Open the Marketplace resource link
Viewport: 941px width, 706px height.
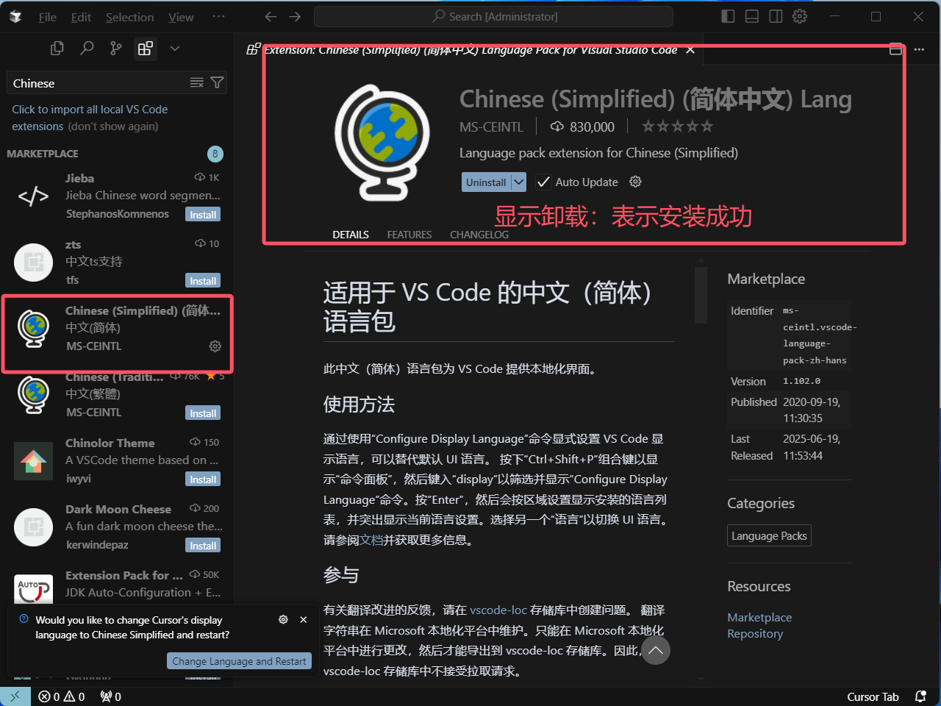(759, 618)
